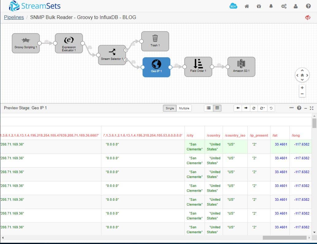Select the Trash 1 destination stage
Viewport: 317px width, 244px height.
[x=155, y=41]
